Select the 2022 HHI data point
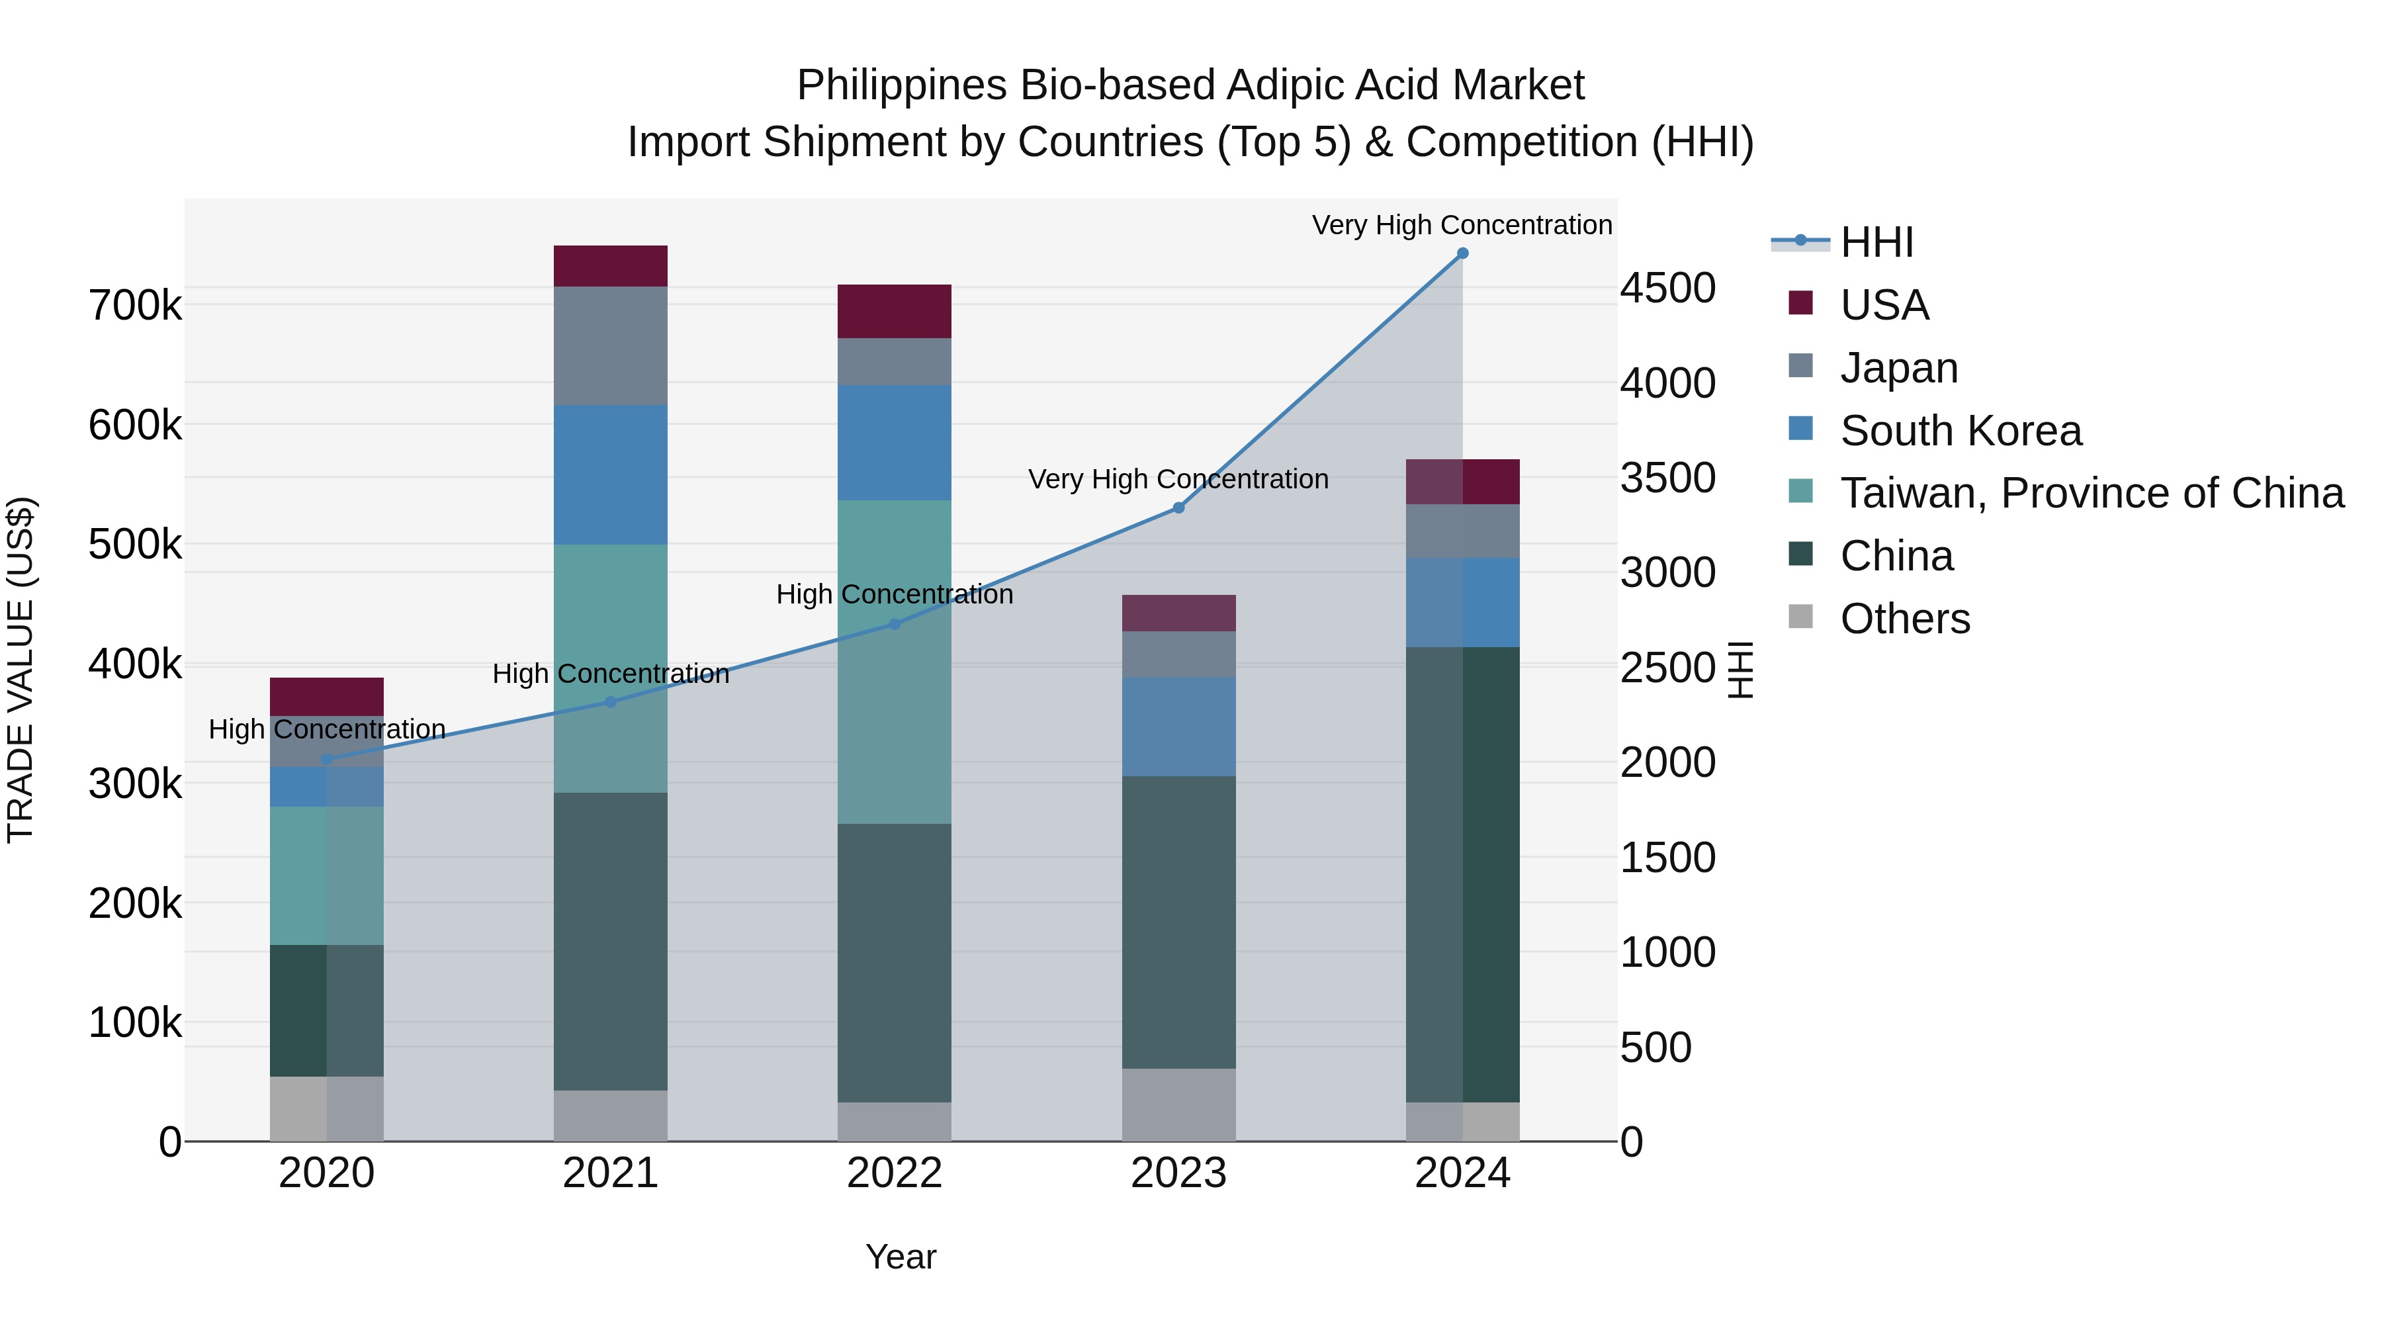This screenshot has height=1340, width=2382. [x=894, y=624]
